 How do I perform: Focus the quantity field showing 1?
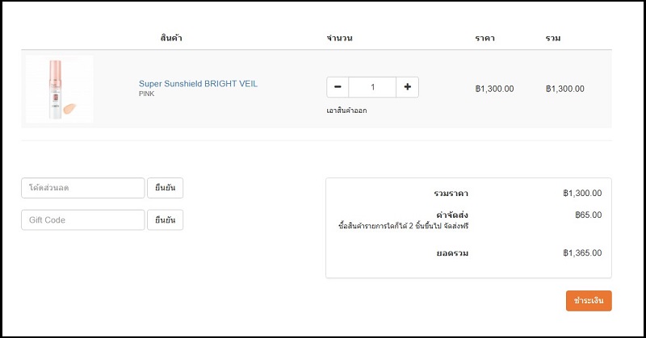point(372,87)
